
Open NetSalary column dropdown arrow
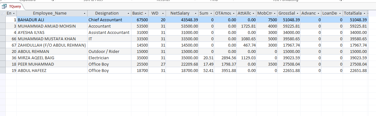195,13
